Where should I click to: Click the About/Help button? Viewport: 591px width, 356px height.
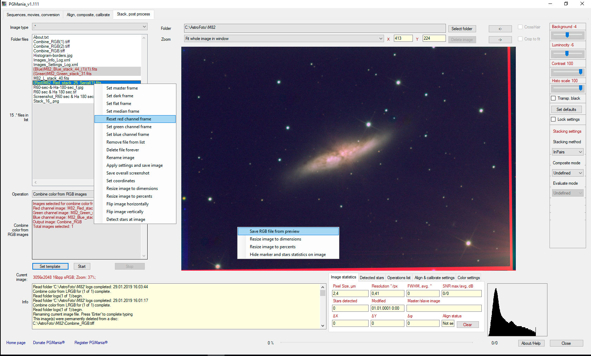coord(531,343)
